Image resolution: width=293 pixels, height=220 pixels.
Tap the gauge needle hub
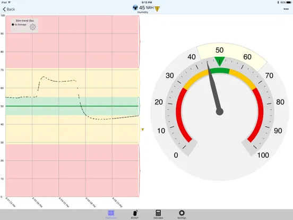point(220,112)
